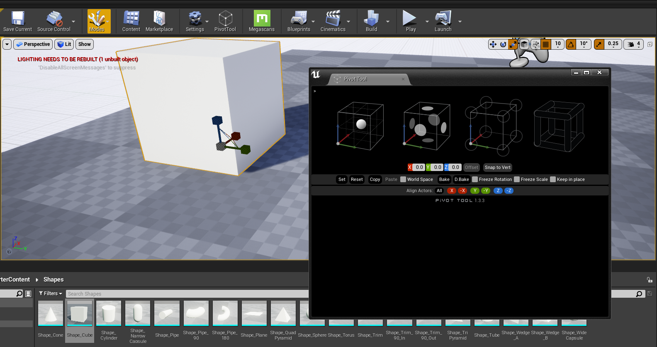This screenshot has width=657, height=347.
Task: Click the Snap to Vert button
Action: coord(498,167)
